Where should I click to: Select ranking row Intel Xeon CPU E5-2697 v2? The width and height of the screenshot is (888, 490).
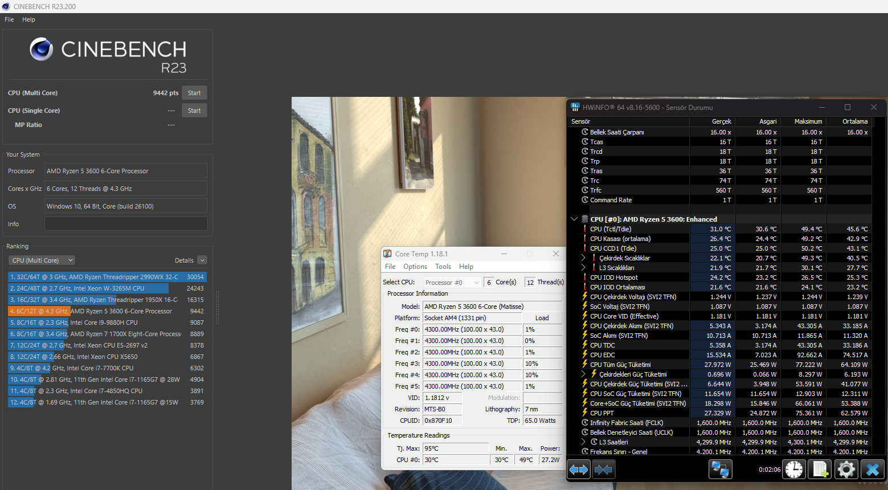pyautogui.click(x=107, y=345)
